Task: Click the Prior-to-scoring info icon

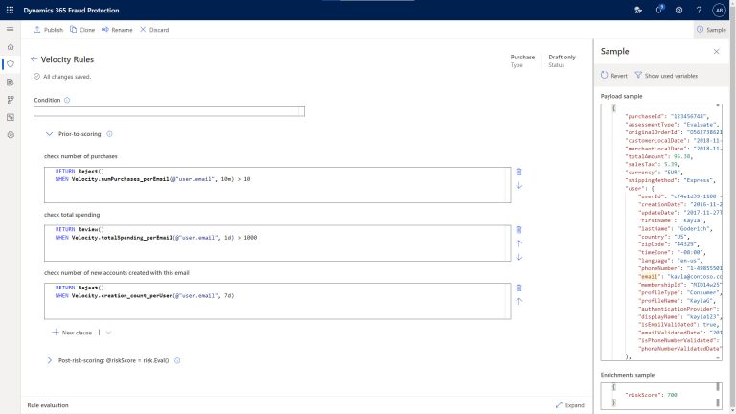Action: pyautogui.click(x=109, y=134)
